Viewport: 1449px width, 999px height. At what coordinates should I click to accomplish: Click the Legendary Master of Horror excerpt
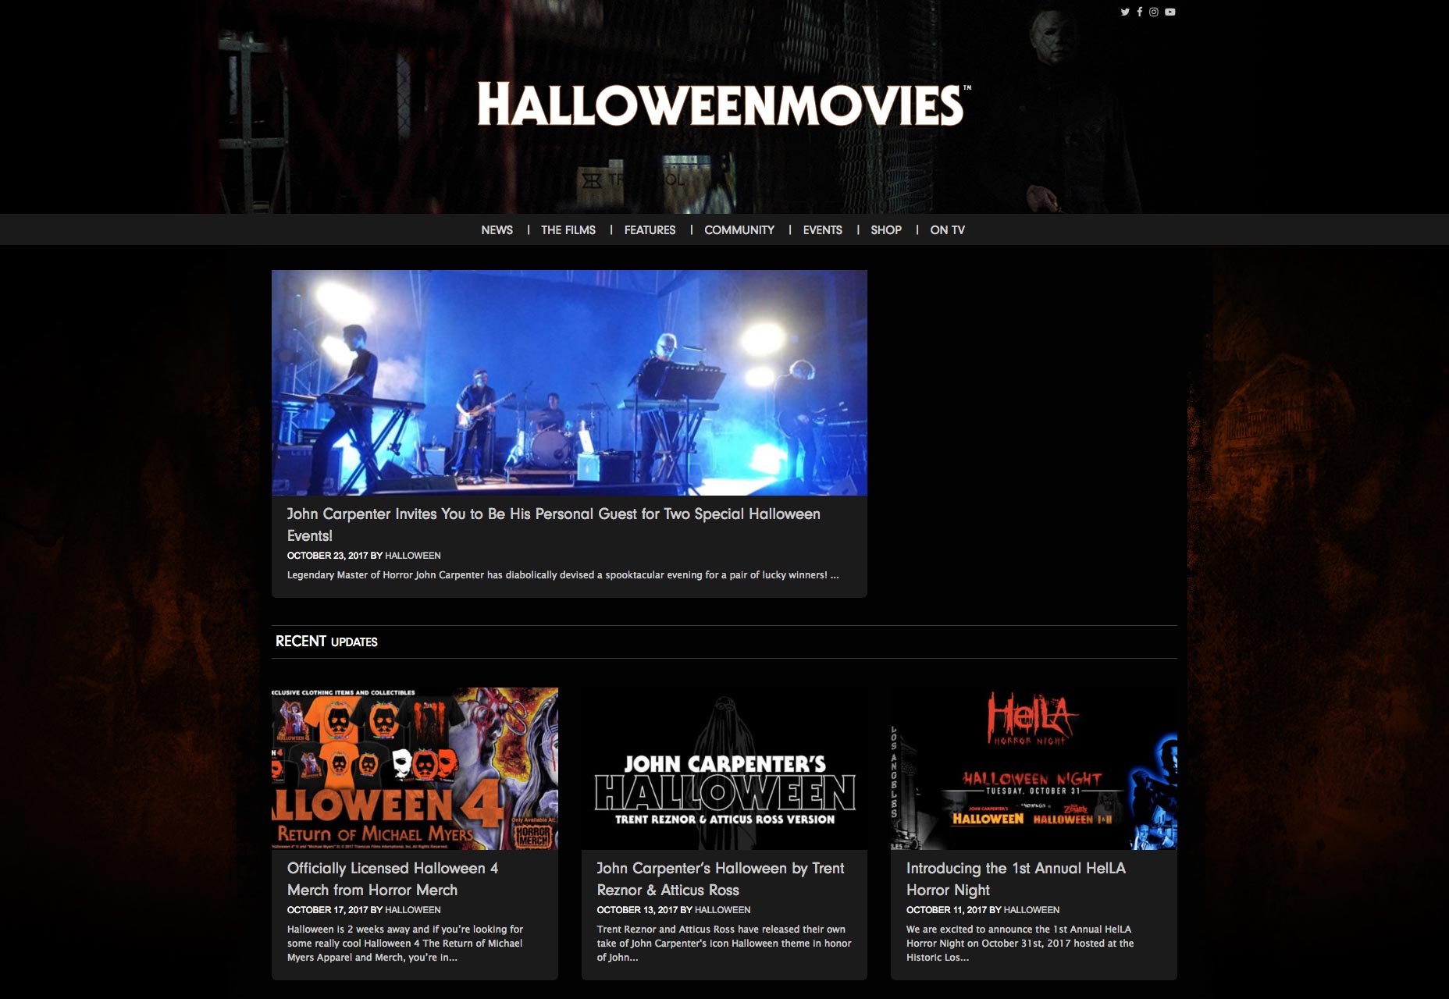(x=563, y=575)
